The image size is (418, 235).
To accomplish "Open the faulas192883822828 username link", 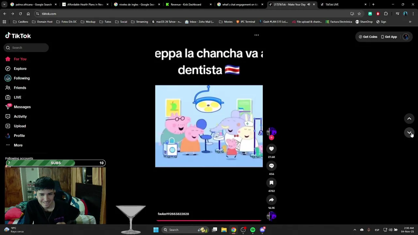I will [173, 214].
